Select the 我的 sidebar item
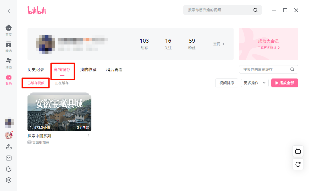This screenshot has height=191, width=309. click(x=8, y=80)
